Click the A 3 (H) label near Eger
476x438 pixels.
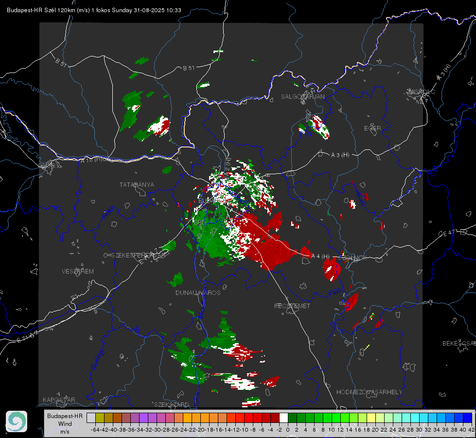click(340, 155)
